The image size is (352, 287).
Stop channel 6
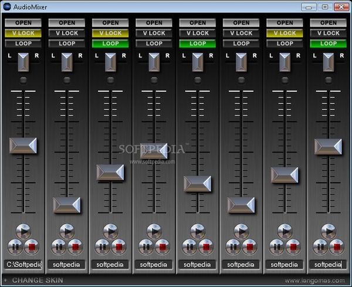click(x=249, y=247)
